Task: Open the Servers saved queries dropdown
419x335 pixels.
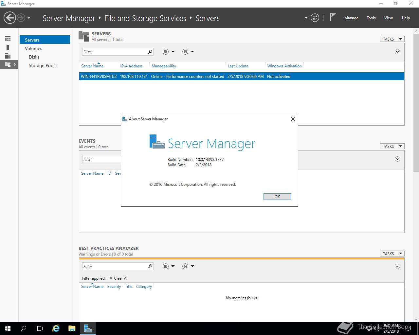Action: pyautogui.click(x=188, y=52)
